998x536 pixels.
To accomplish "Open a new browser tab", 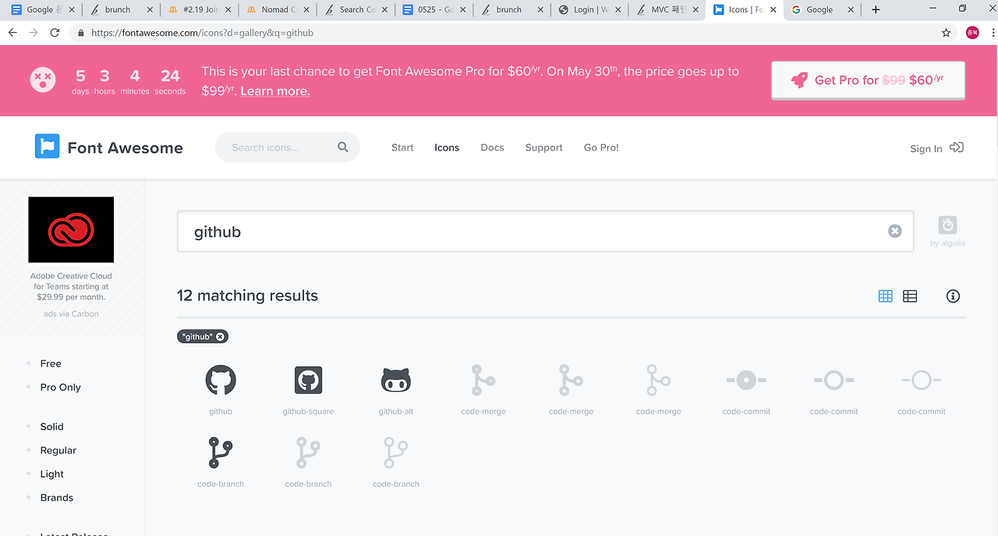I will point(876,9).
